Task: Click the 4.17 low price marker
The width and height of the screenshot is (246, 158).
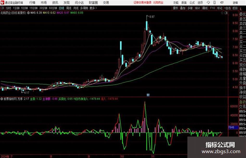Action: (27, 93)
